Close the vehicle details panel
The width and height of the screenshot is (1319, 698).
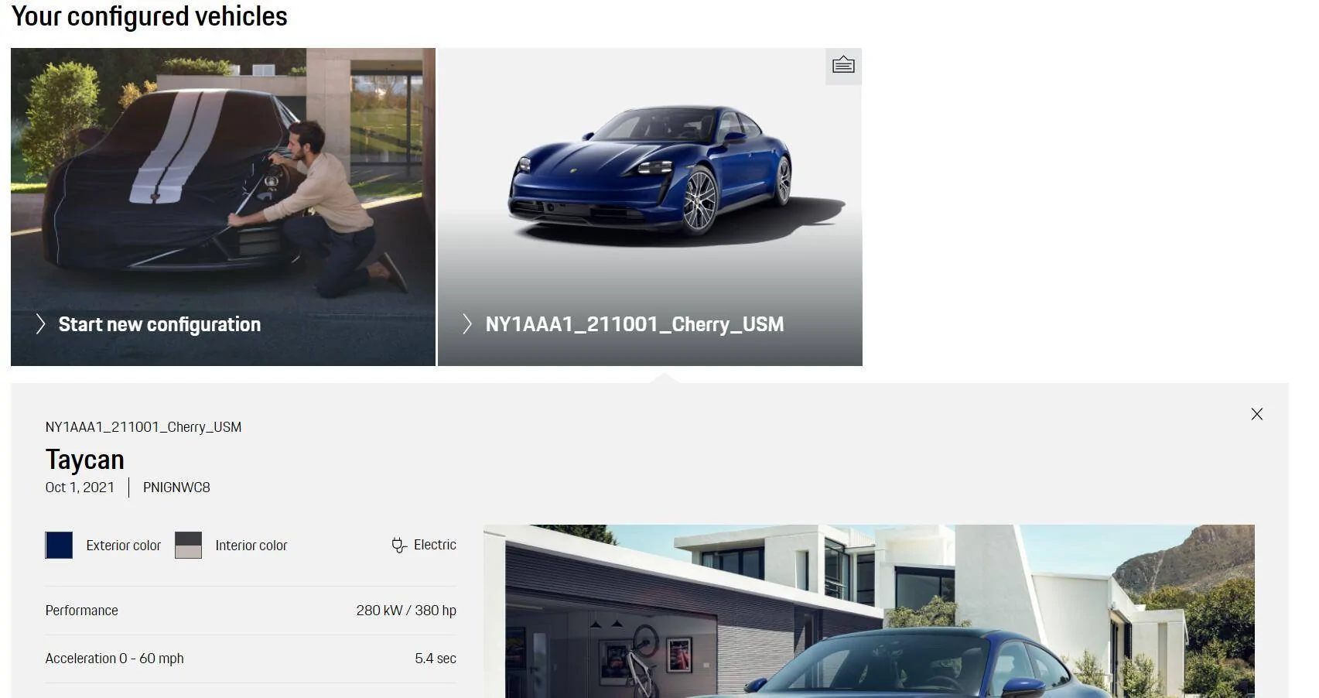click(1257, 414)
